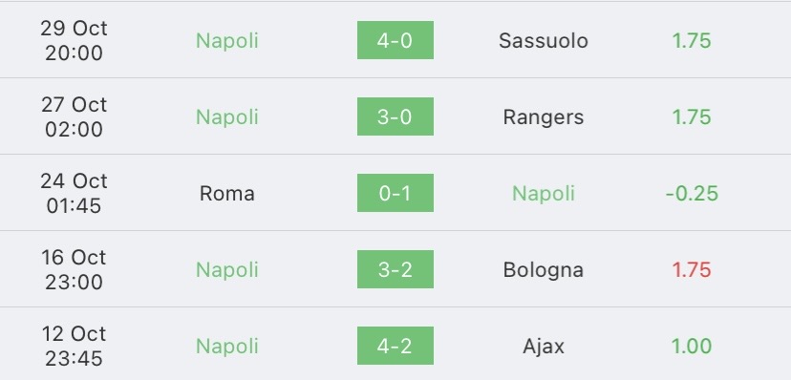Select Ajax team name
The width and height of the screenshot is (791, 380).
point(544,347)
